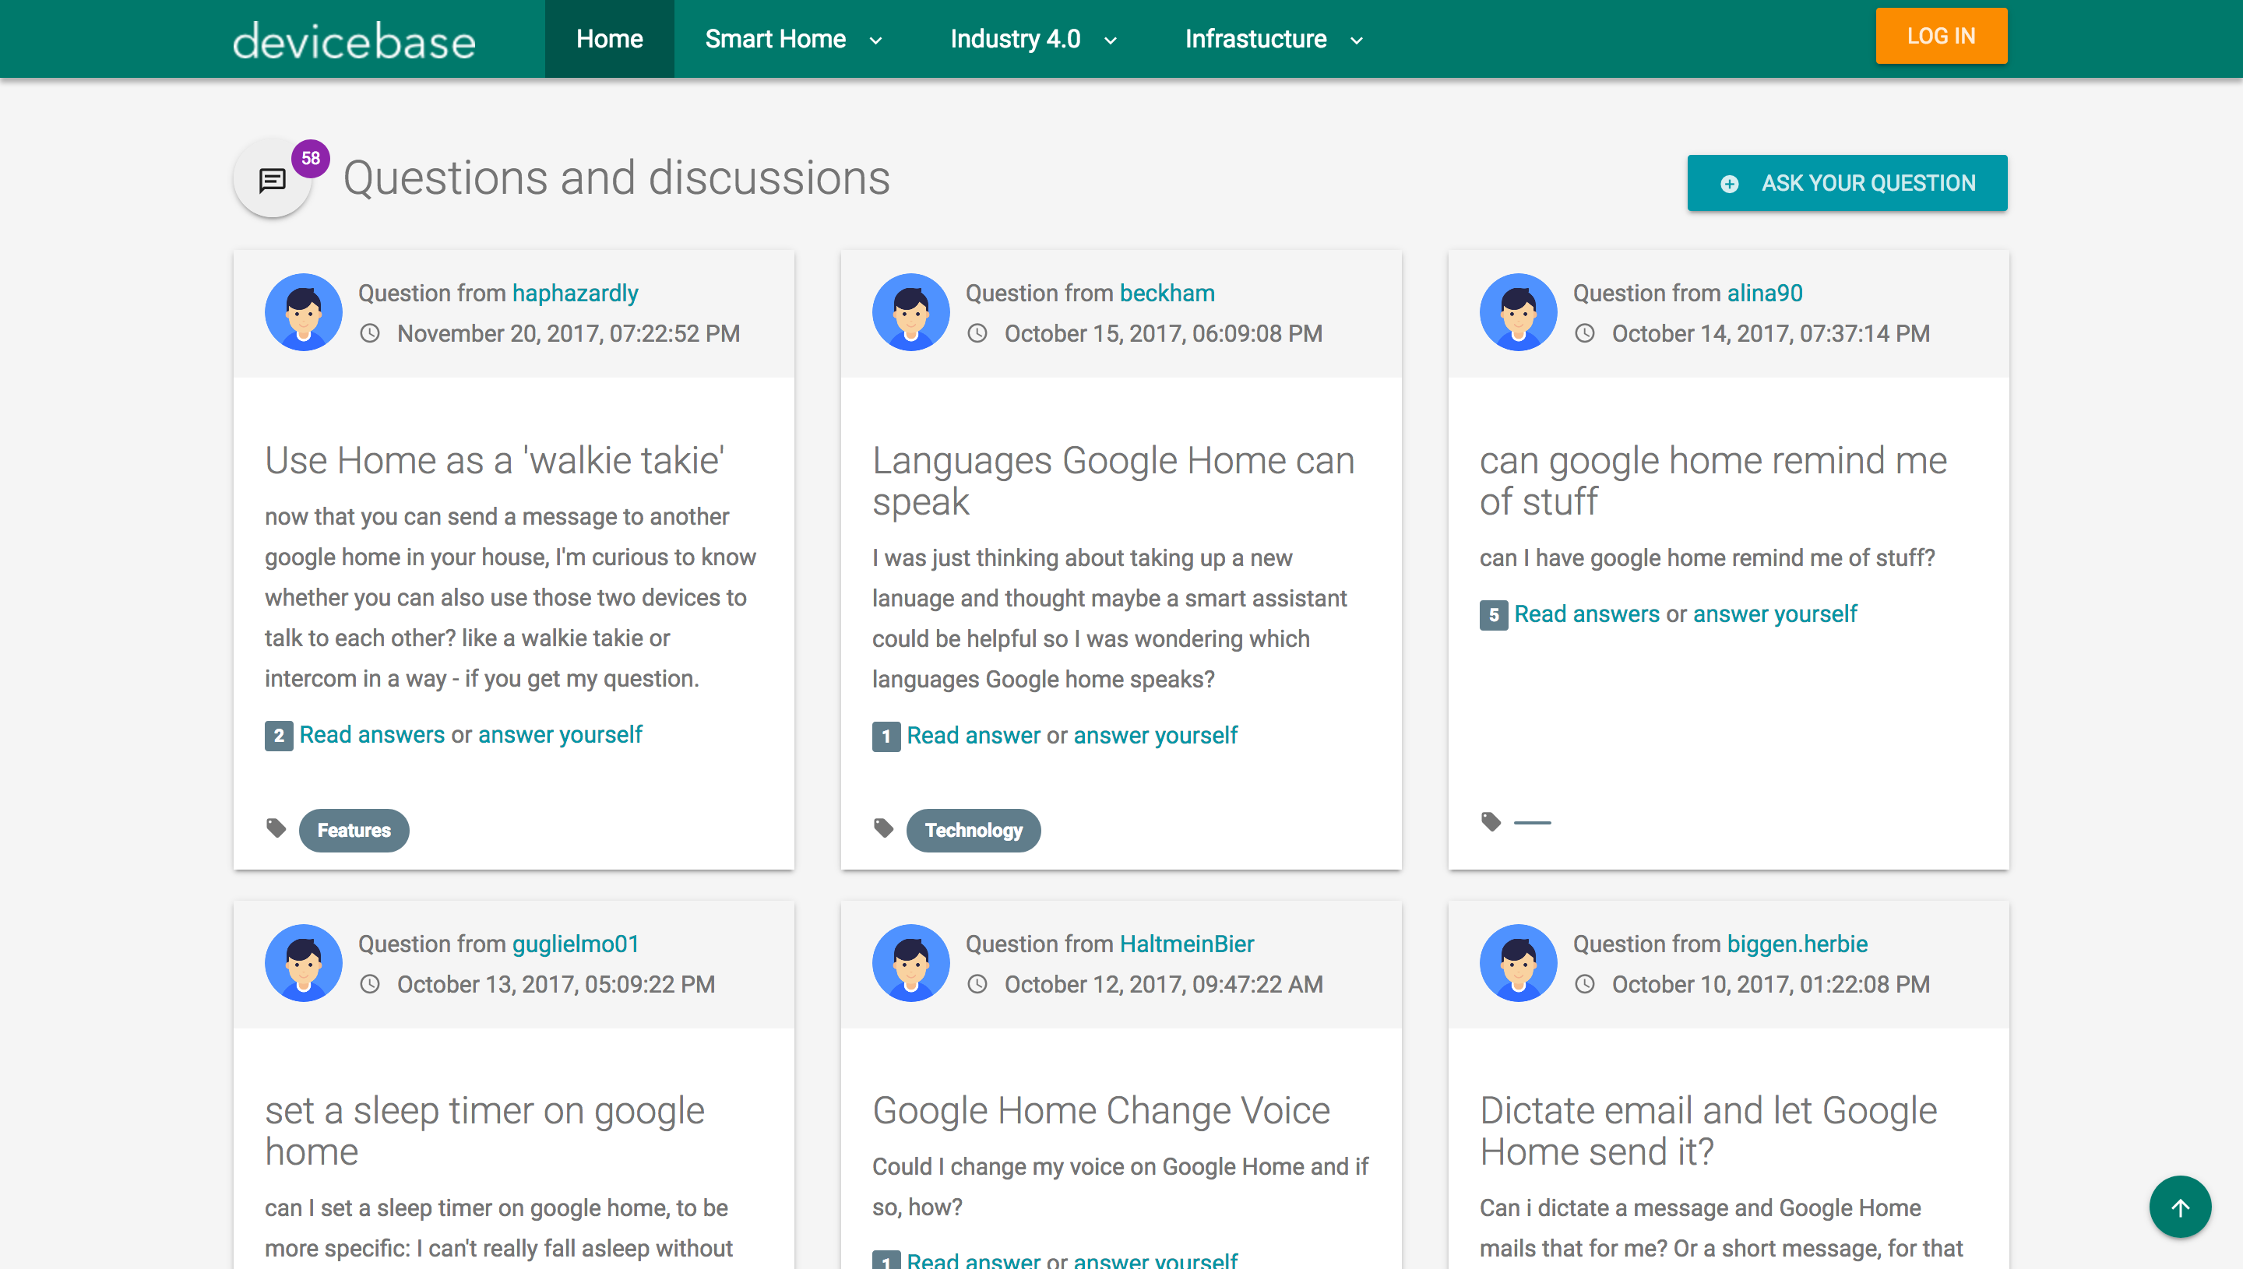Click timestamp October 15, 2017, 06:09:08 PM
2243x1269 pixels.
pos(1163,333)
